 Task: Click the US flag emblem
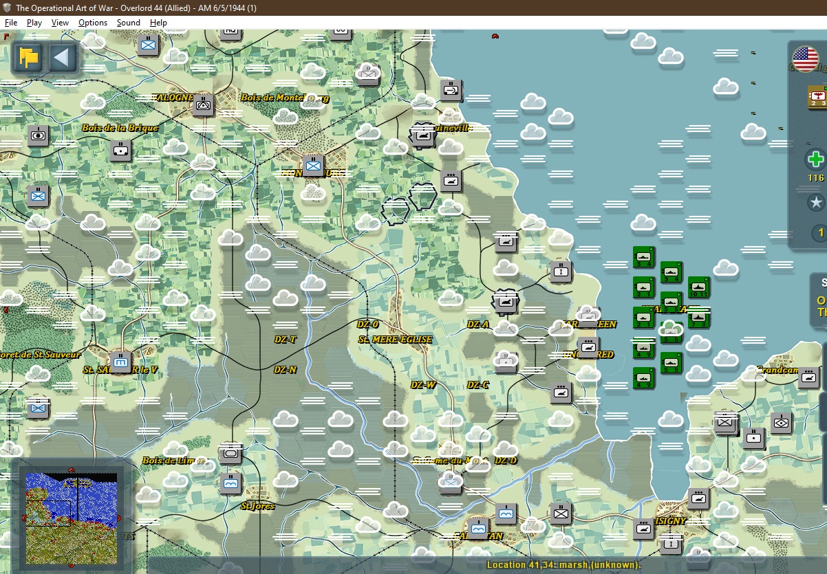pyautogui.click(x=806, y=59)
